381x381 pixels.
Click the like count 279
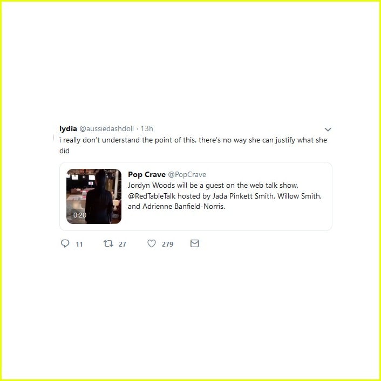pos(167,244)
